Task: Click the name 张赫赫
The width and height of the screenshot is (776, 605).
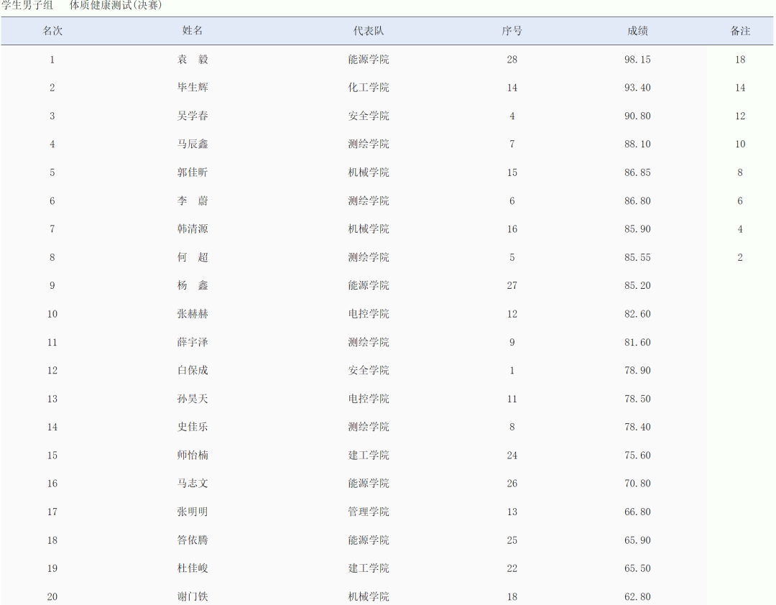Action: click(x=193, y=314)
